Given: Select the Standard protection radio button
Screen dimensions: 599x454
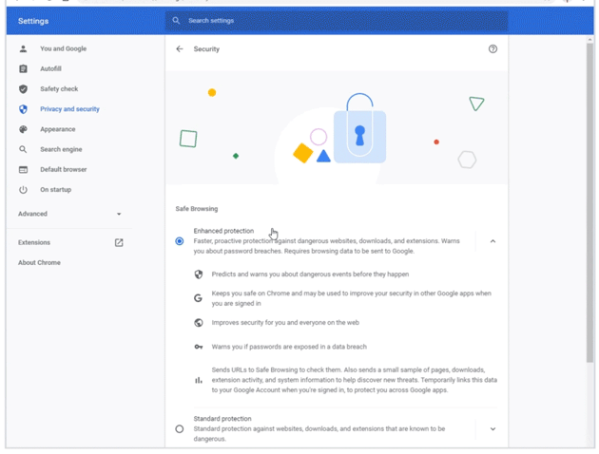Looking at the screenshot, I should coord(180,429).
